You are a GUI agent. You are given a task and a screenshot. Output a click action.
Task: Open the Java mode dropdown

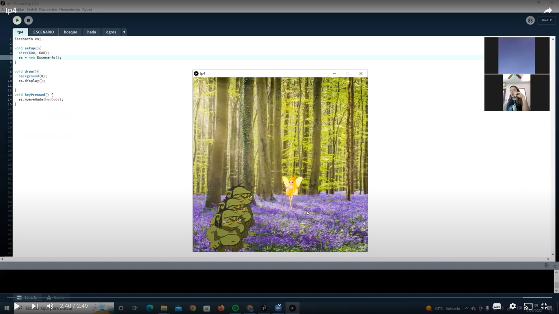click(x=546, y=20)
